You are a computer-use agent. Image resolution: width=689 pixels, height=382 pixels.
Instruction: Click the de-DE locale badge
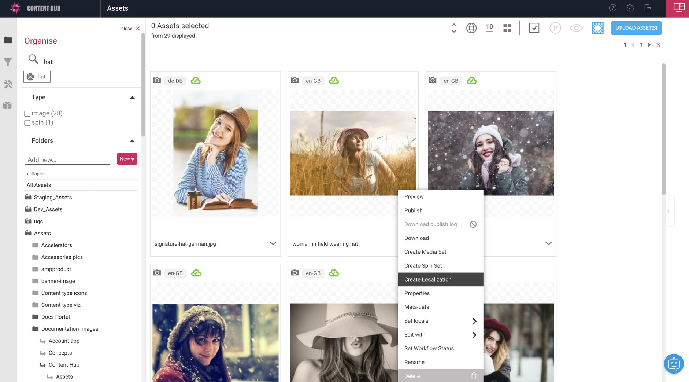pos(175,81)
